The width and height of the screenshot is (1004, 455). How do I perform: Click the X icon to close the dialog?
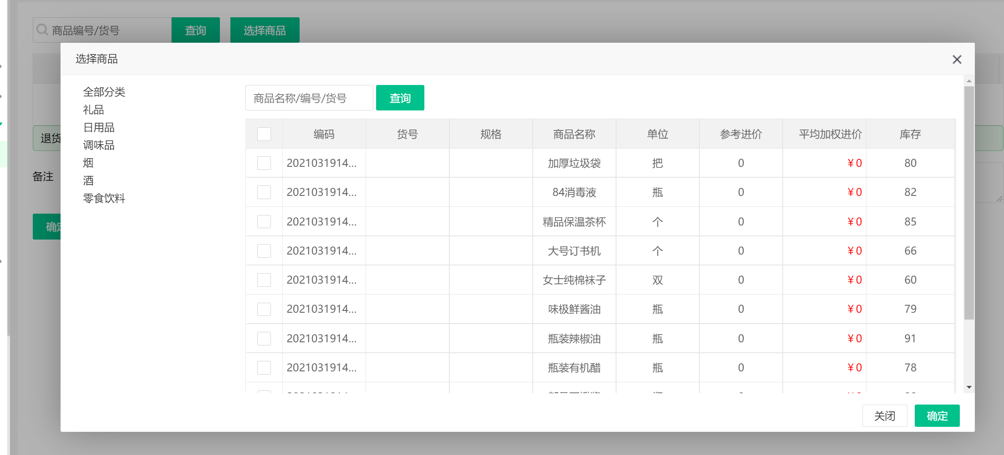tap(956, 59)
